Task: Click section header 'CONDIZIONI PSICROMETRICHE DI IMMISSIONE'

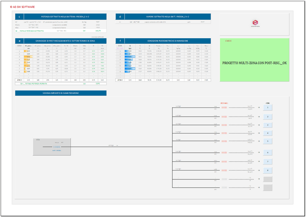Action: [167, 41]
